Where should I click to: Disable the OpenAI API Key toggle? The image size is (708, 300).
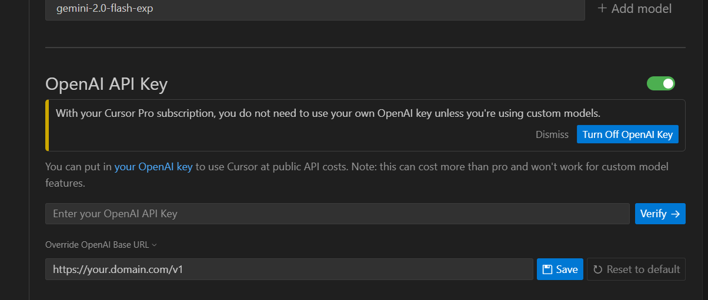(x=661, y=84)
